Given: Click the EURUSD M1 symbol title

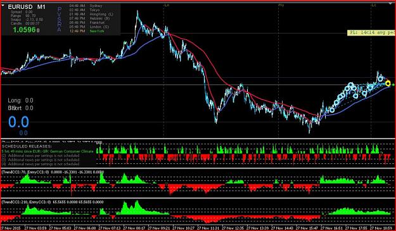Looking at the screenshot, I should [27, 7].
